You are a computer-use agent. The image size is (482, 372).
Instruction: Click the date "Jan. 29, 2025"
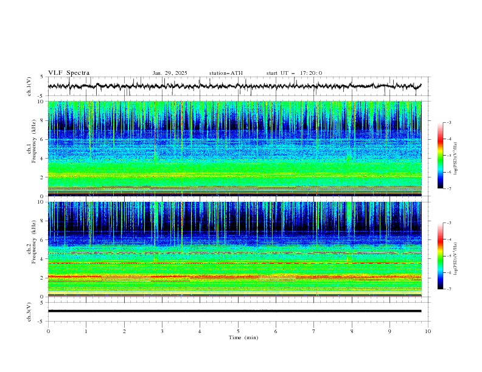[170, 73]
